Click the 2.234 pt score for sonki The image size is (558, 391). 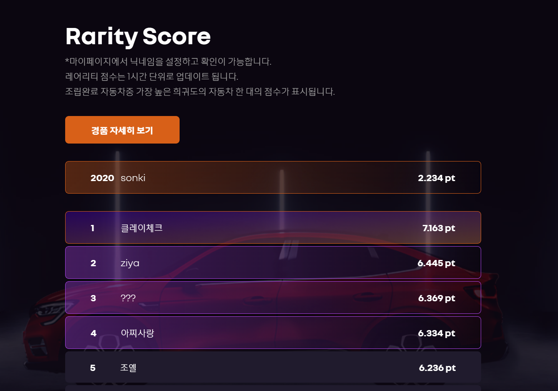436,178
